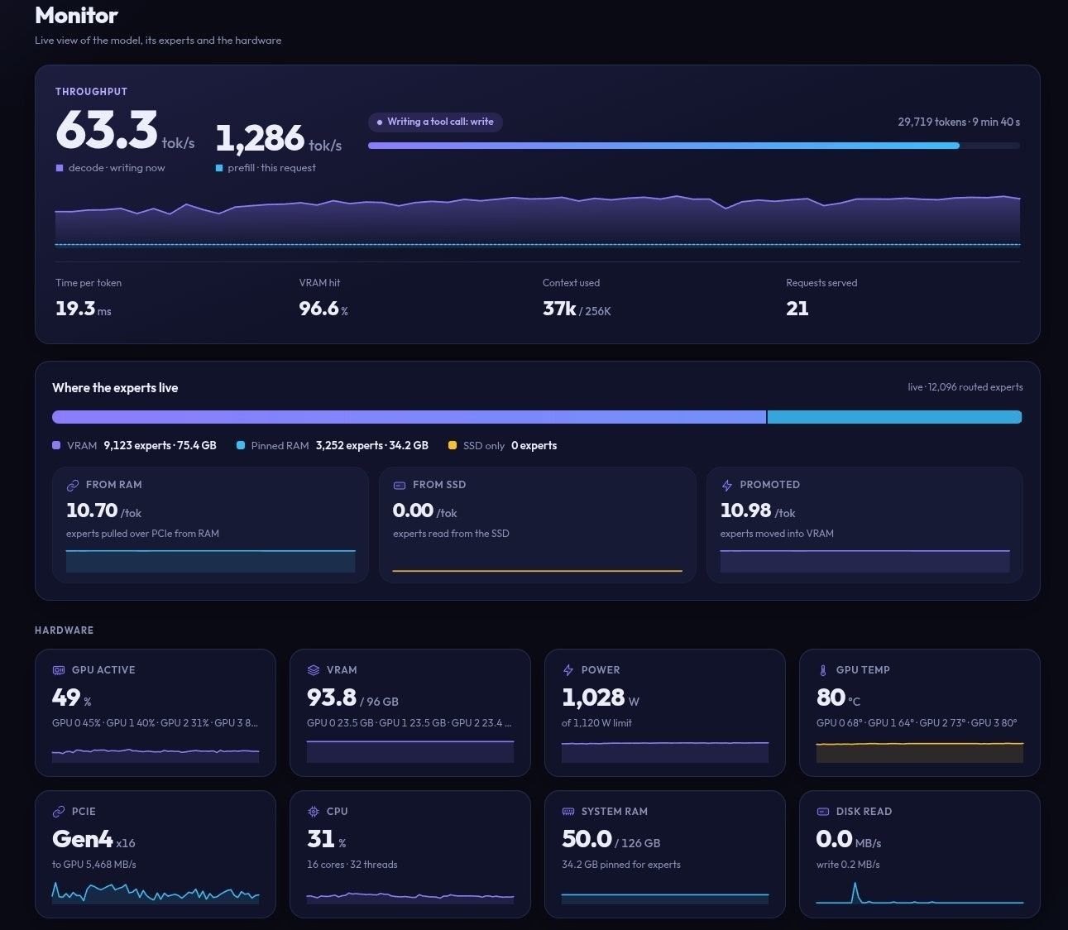The image size is (1068, 930).
Task: Click '16 cores · 32 threads' text
Action: 352,865
